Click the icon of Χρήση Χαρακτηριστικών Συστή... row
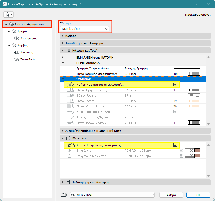 71,85
